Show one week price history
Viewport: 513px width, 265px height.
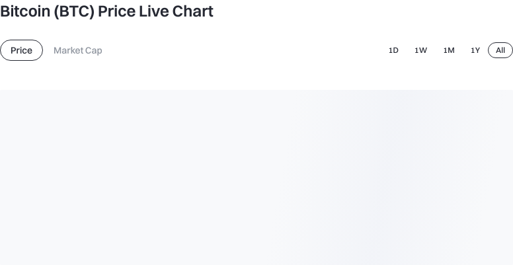point(420,50)
